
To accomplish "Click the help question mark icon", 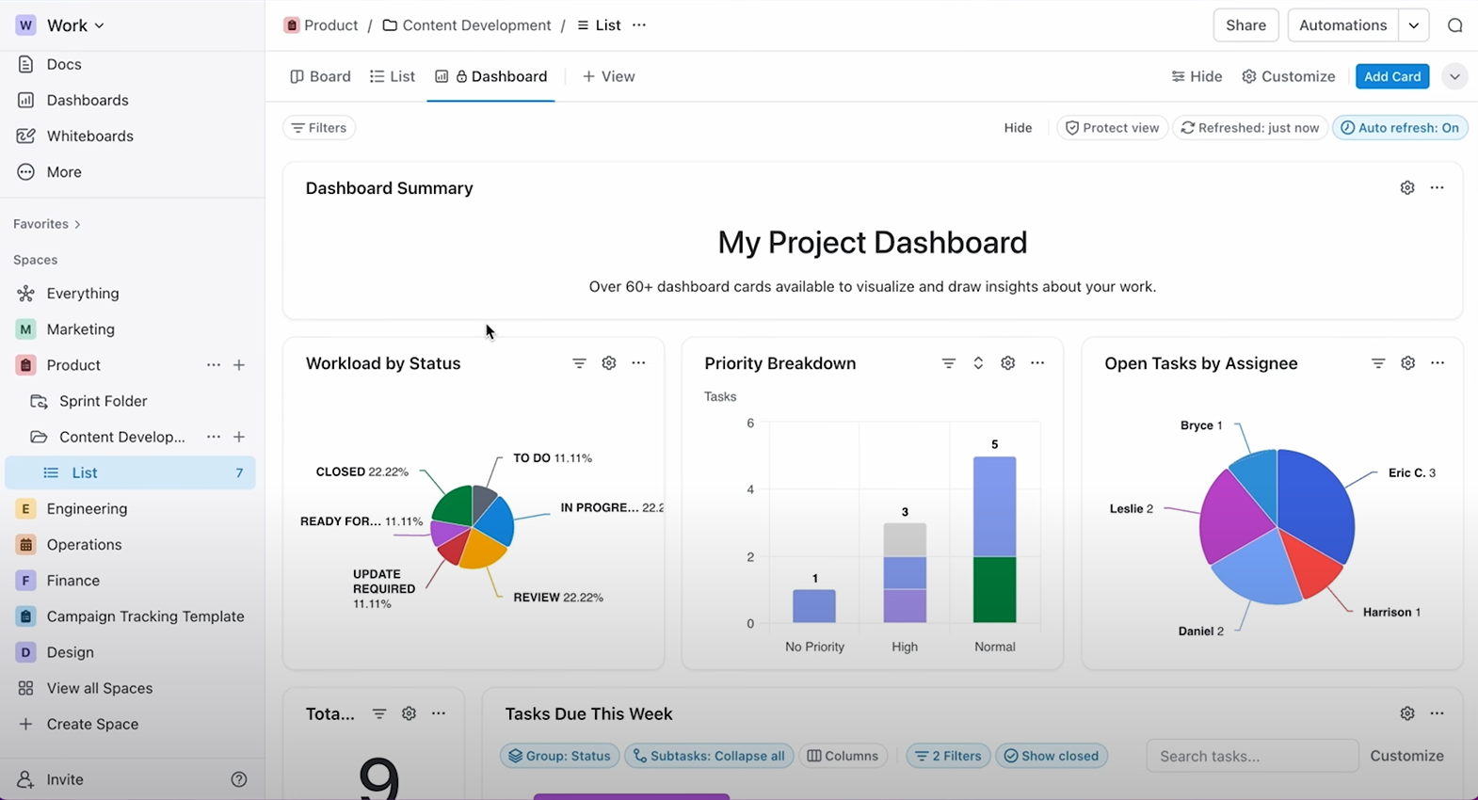I will coord(239,779).
